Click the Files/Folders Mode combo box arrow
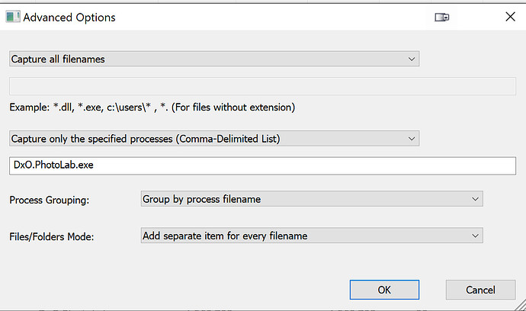The width and height of the screenshot is (526, 311). pyautogui.click(x=475, y=236)
